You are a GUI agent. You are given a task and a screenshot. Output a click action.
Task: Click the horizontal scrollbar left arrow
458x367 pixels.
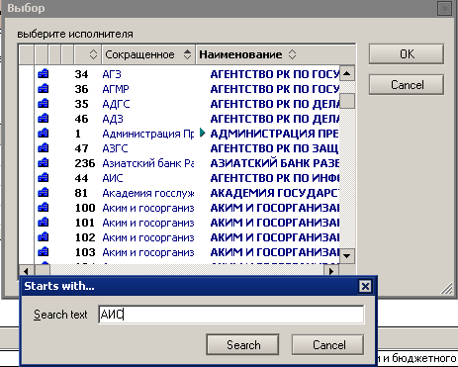point(26,271)
